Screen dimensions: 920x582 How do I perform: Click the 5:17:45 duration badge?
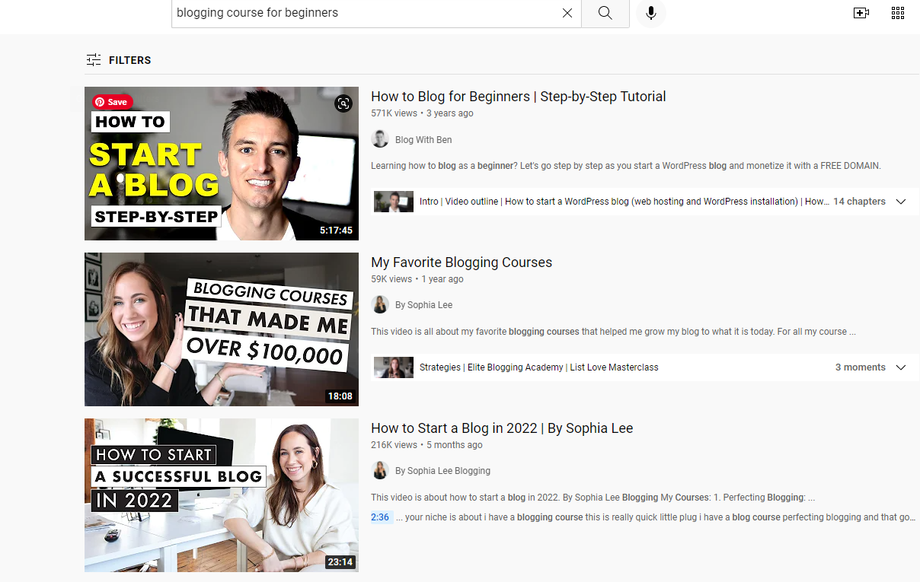tap(336, 230)
